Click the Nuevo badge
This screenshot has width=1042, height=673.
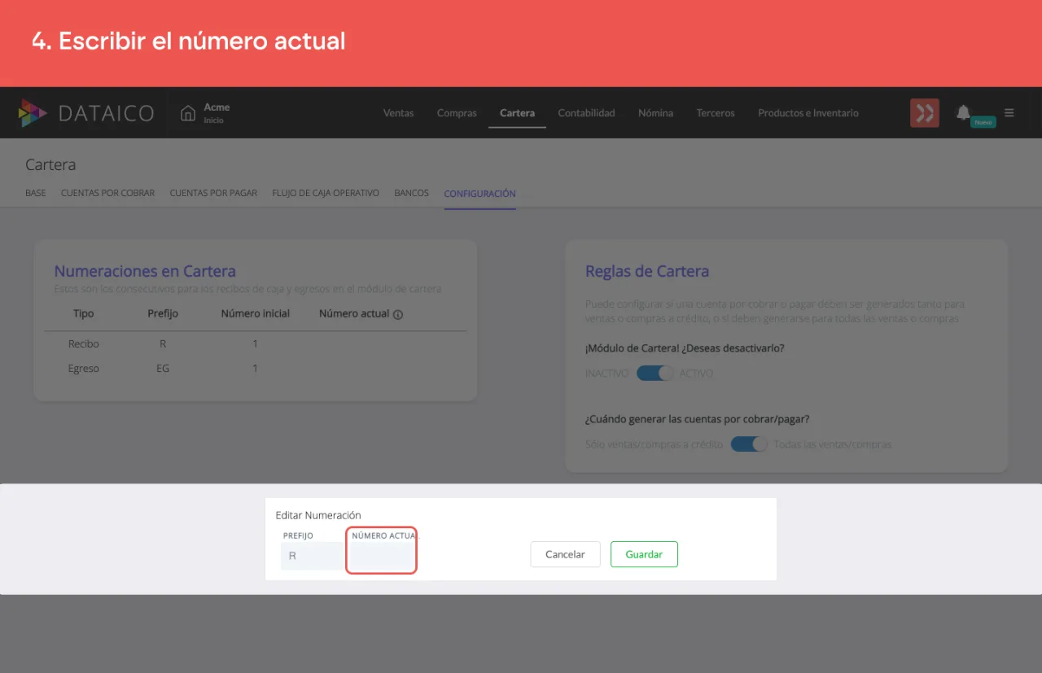pos(983,122)
